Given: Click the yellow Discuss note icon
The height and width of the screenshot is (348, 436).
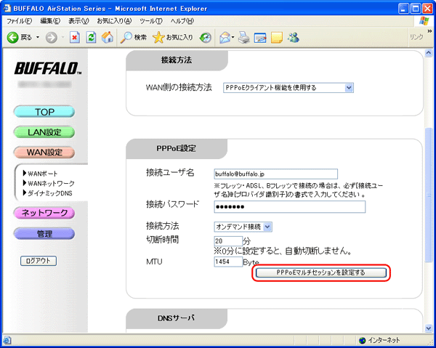Looking at the screenshot, I should [277, 38].
